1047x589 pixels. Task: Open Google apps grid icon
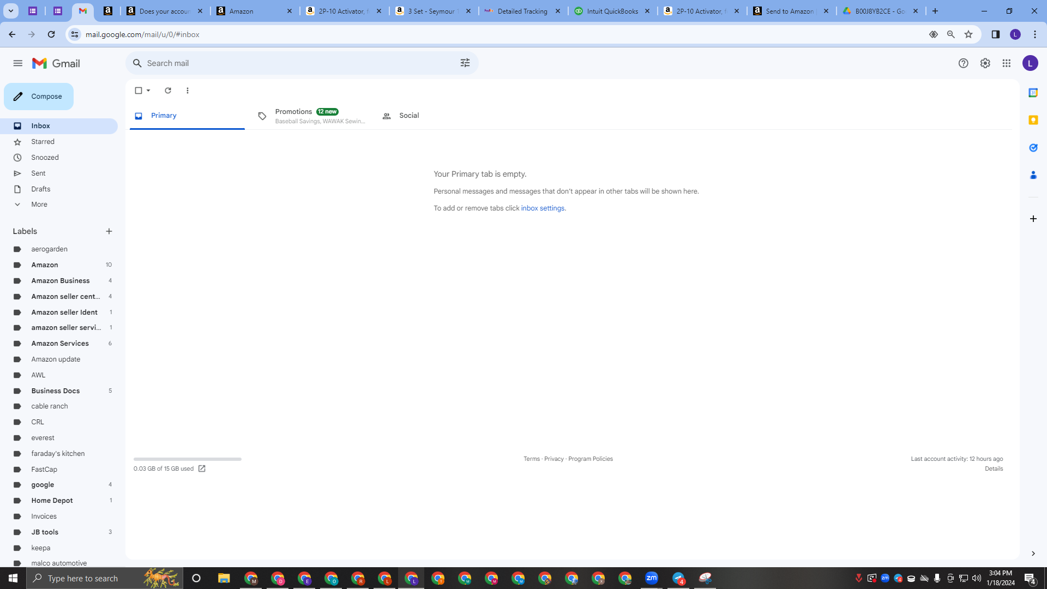click(1007, 63)
